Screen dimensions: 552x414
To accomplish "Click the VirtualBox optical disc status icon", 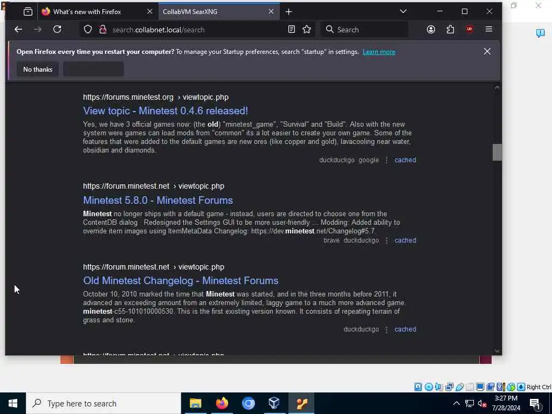I will click(429, 387).
